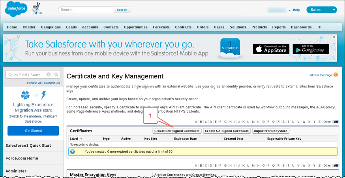Open the Orders tab
The image size is (345, 178).
coord(202,27)
